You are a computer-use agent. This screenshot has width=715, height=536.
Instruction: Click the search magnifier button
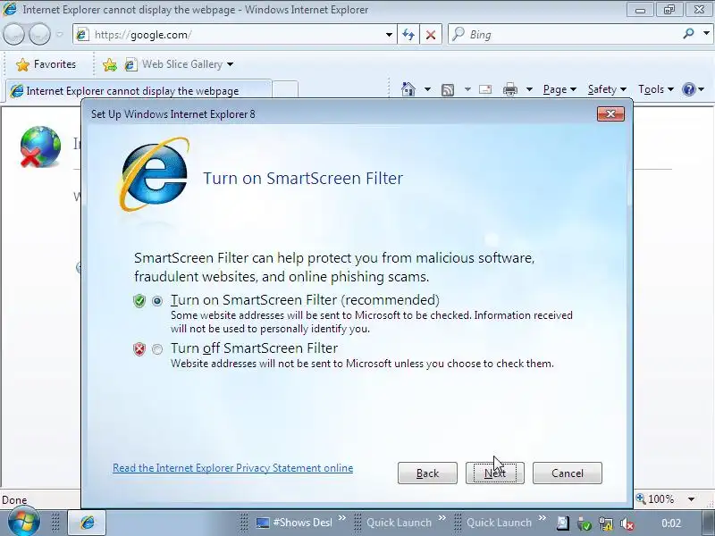[x=688, y=34]
